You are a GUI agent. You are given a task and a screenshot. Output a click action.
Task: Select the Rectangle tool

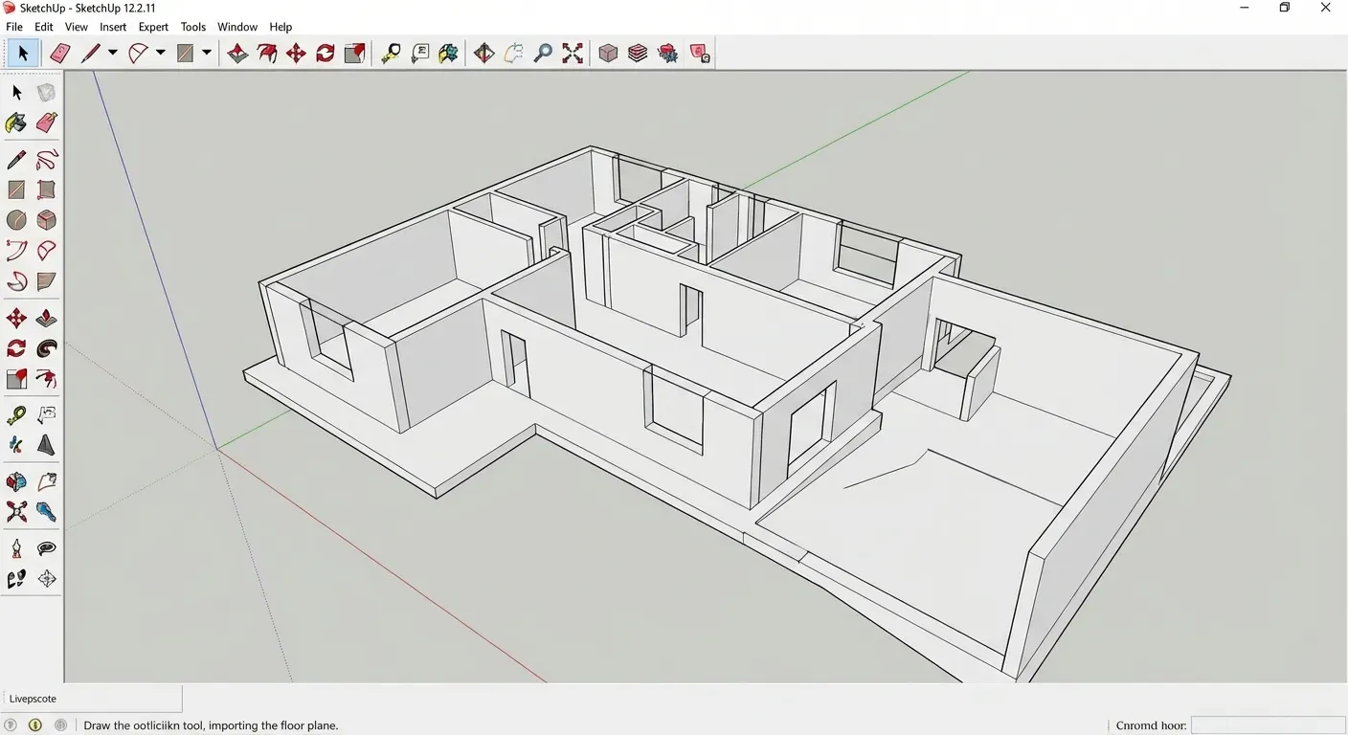coord(185,53)
